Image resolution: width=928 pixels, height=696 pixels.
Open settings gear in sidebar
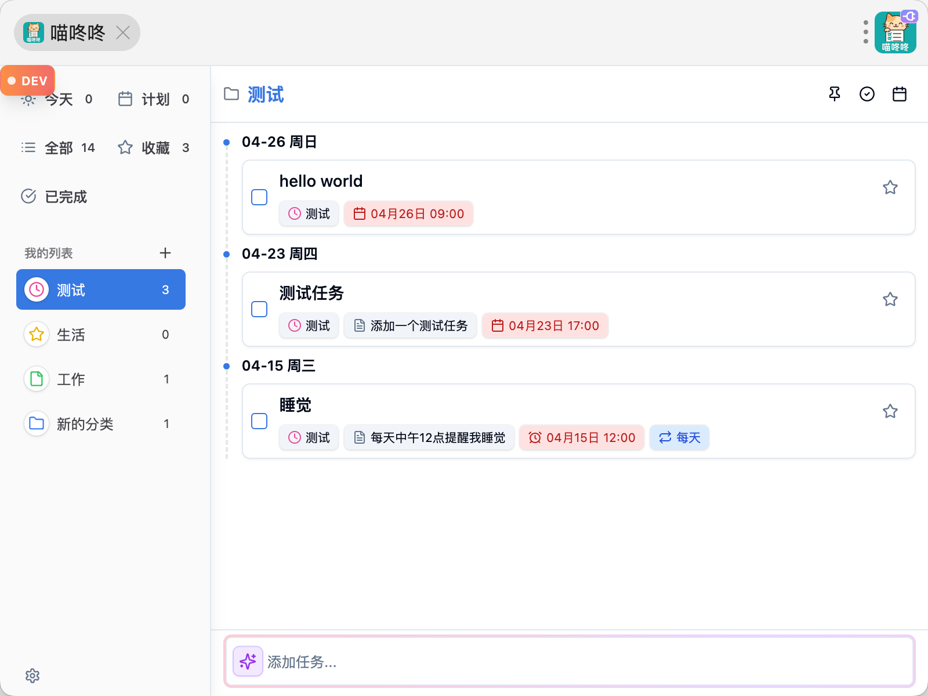coord(32,676)
